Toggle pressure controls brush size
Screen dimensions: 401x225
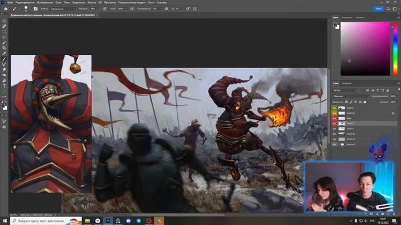(188, 9)
